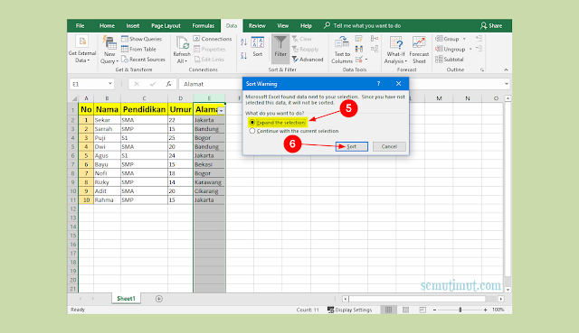Click zoom out minus button
Image resolution: width=579 pixels, height=333 pixels.
(434, 310)
